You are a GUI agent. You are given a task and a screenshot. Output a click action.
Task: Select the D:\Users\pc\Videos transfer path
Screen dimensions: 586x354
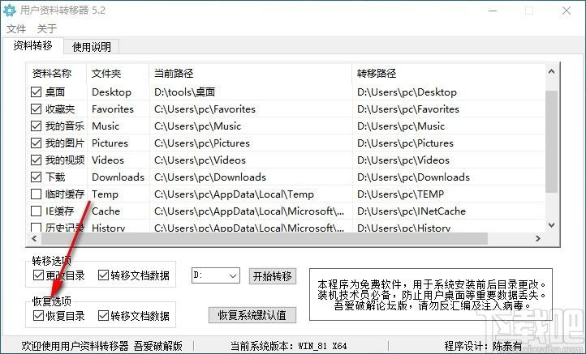click(x=403, y=160)
